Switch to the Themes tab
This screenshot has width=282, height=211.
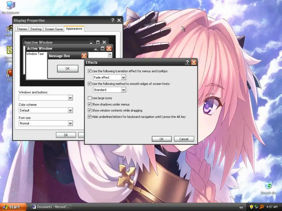22,29
